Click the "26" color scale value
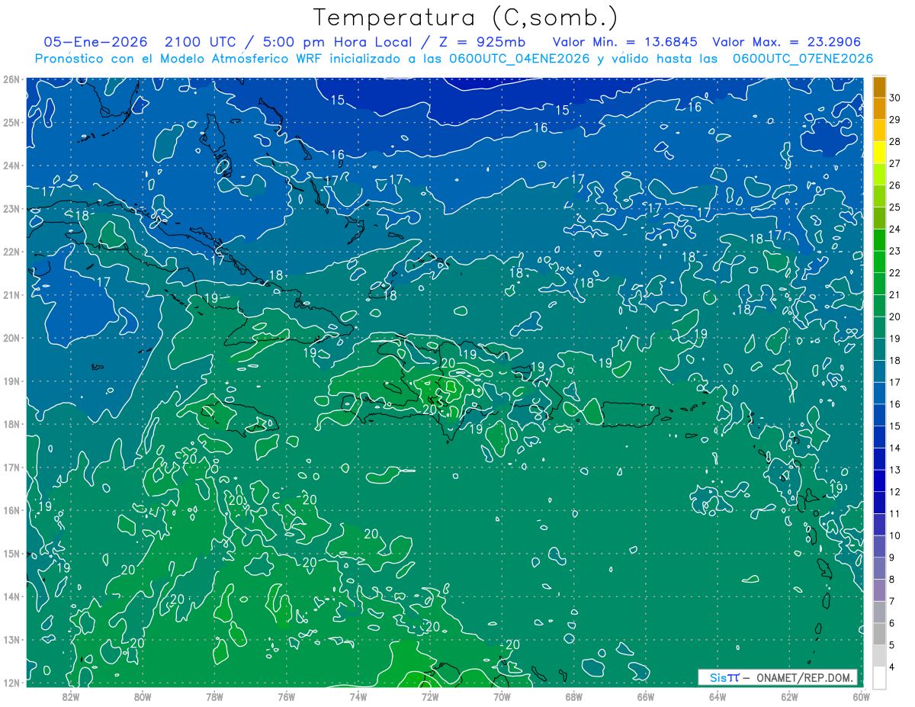 pos(895,185)
